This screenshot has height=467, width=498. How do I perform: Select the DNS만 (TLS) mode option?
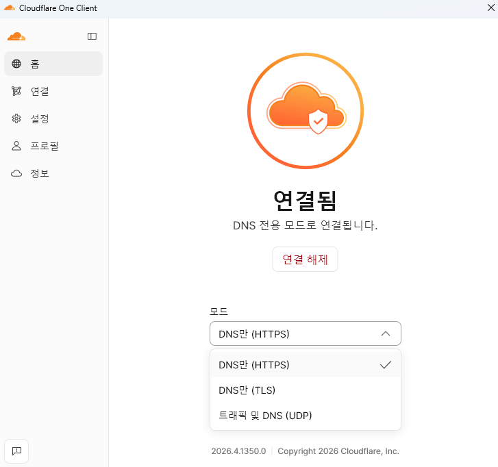pos(306,390)
